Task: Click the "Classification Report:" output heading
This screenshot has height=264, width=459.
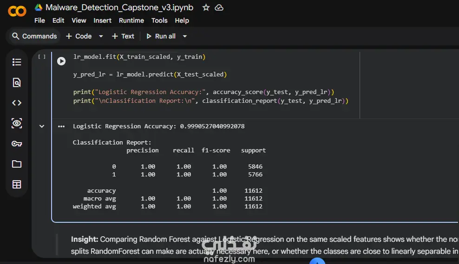Action: (x=112, y=142)
